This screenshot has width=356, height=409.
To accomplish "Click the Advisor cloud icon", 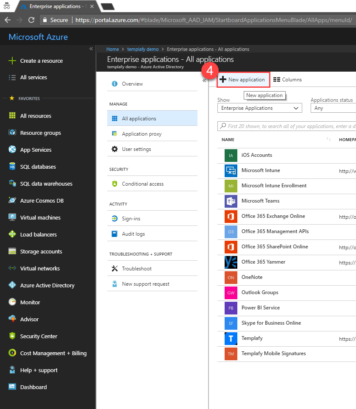I will point(12,319).
